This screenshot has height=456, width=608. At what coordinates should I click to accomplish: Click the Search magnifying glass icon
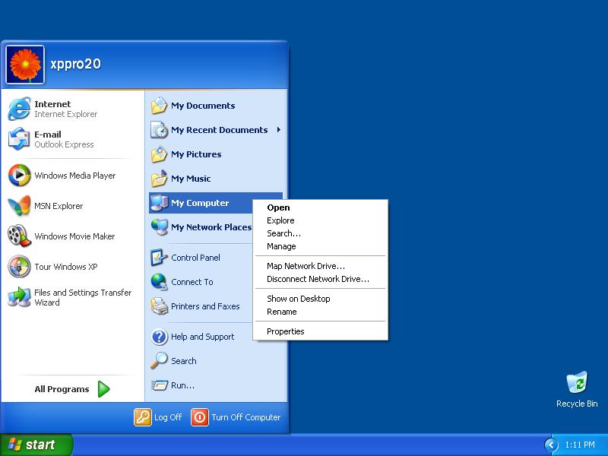point(159,361)
